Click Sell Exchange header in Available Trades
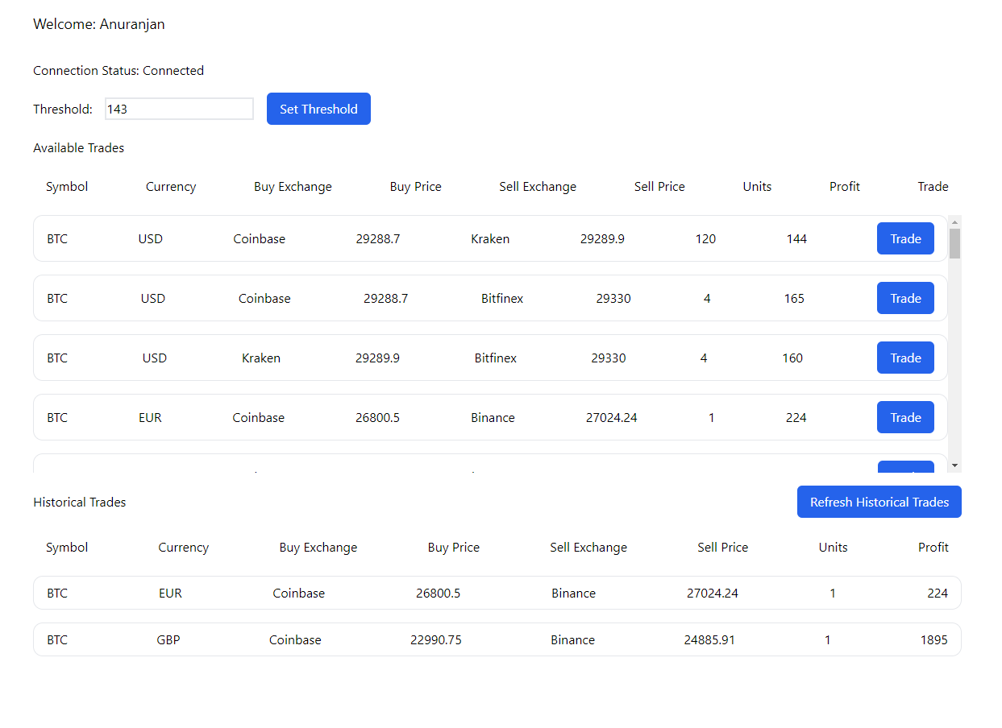Viewport: 1002px width, 728px height. click(538, 187)
